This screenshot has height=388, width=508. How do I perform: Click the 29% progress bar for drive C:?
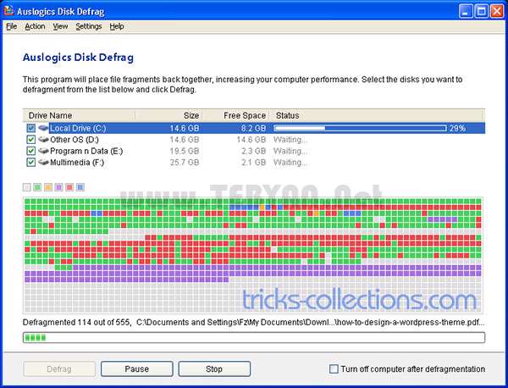click(x=360, y=129)
